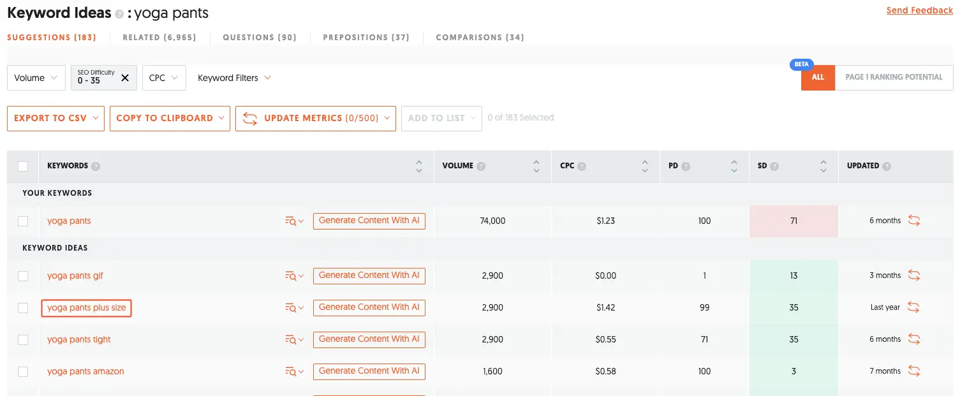Select the yoga pants amazon checkbox
960x396 pixels.
[23, 371]
